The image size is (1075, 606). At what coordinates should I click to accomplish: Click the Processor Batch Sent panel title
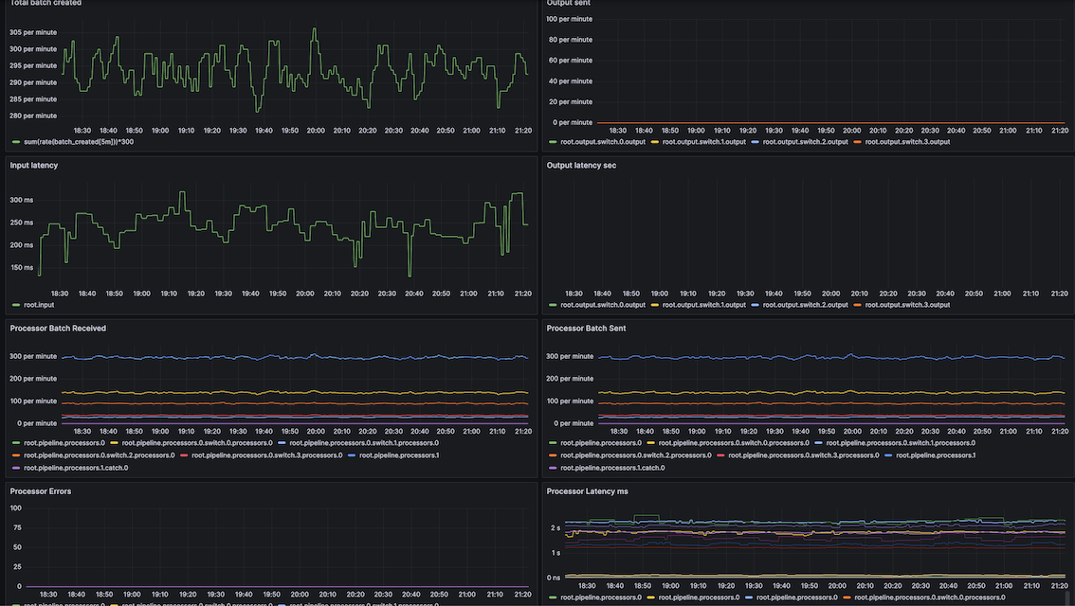coord(588,329)
